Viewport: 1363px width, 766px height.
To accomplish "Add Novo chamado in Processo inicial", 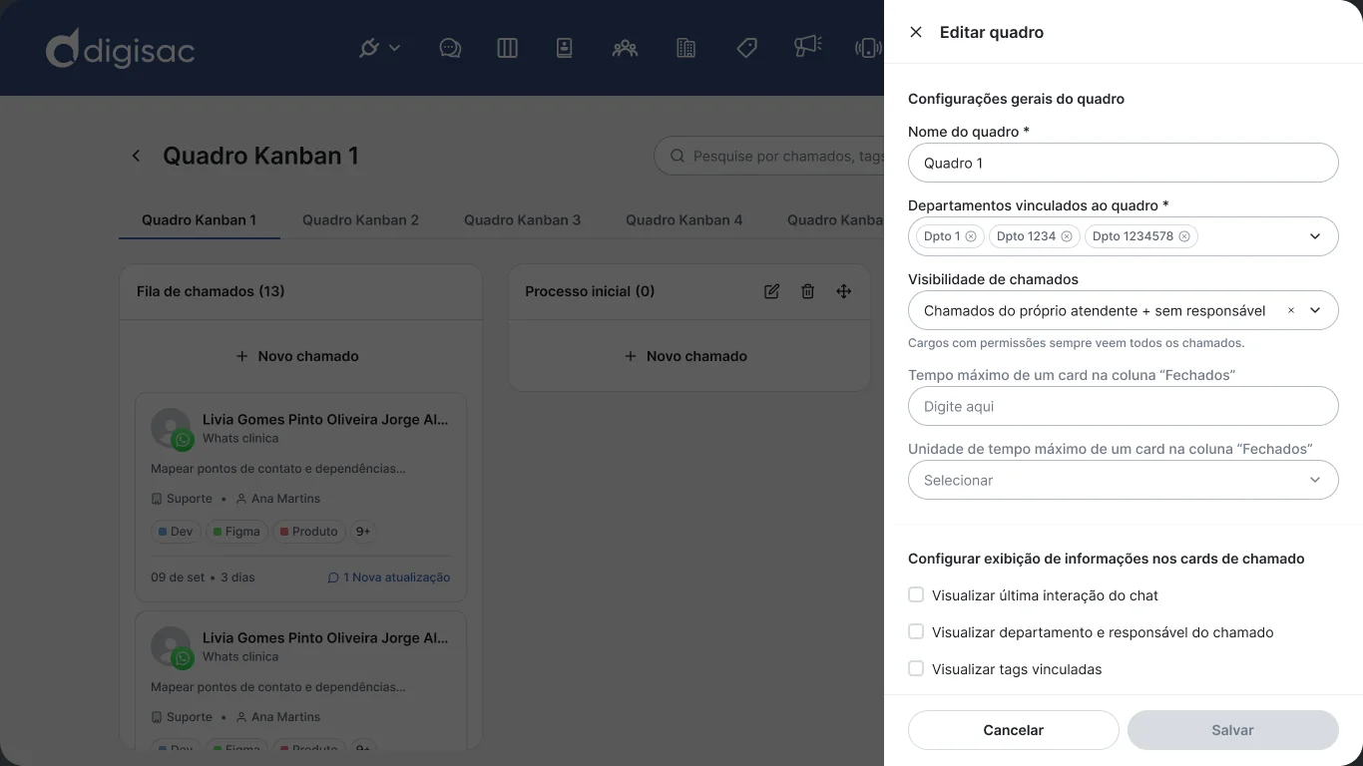I will coord(685,356).
